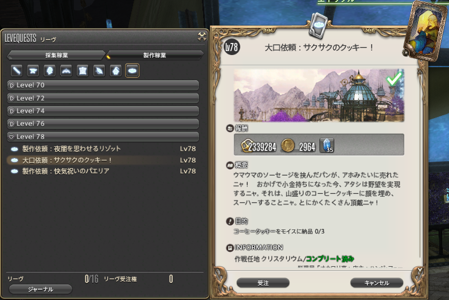Open the ジャーナル journal button
This screenshot has height=300, width=449.
pyautogui.click(x=40, y=290)
